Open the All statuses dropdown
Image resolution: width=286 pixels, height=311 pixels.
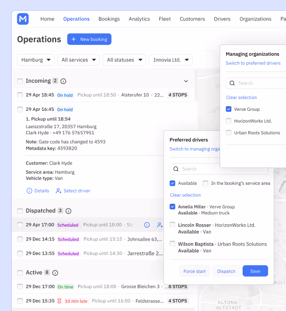tap(124, 60)
